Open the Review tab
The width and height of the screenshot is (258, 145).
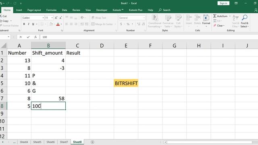[x=76, y=10]
